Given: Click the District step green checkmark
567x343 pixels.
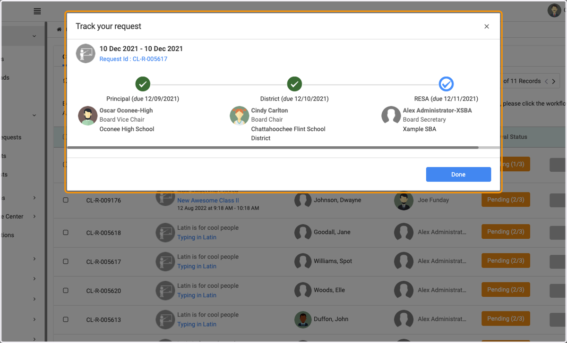Looking at the screenshot, I should pyautogui.click(x=294, y=84).
